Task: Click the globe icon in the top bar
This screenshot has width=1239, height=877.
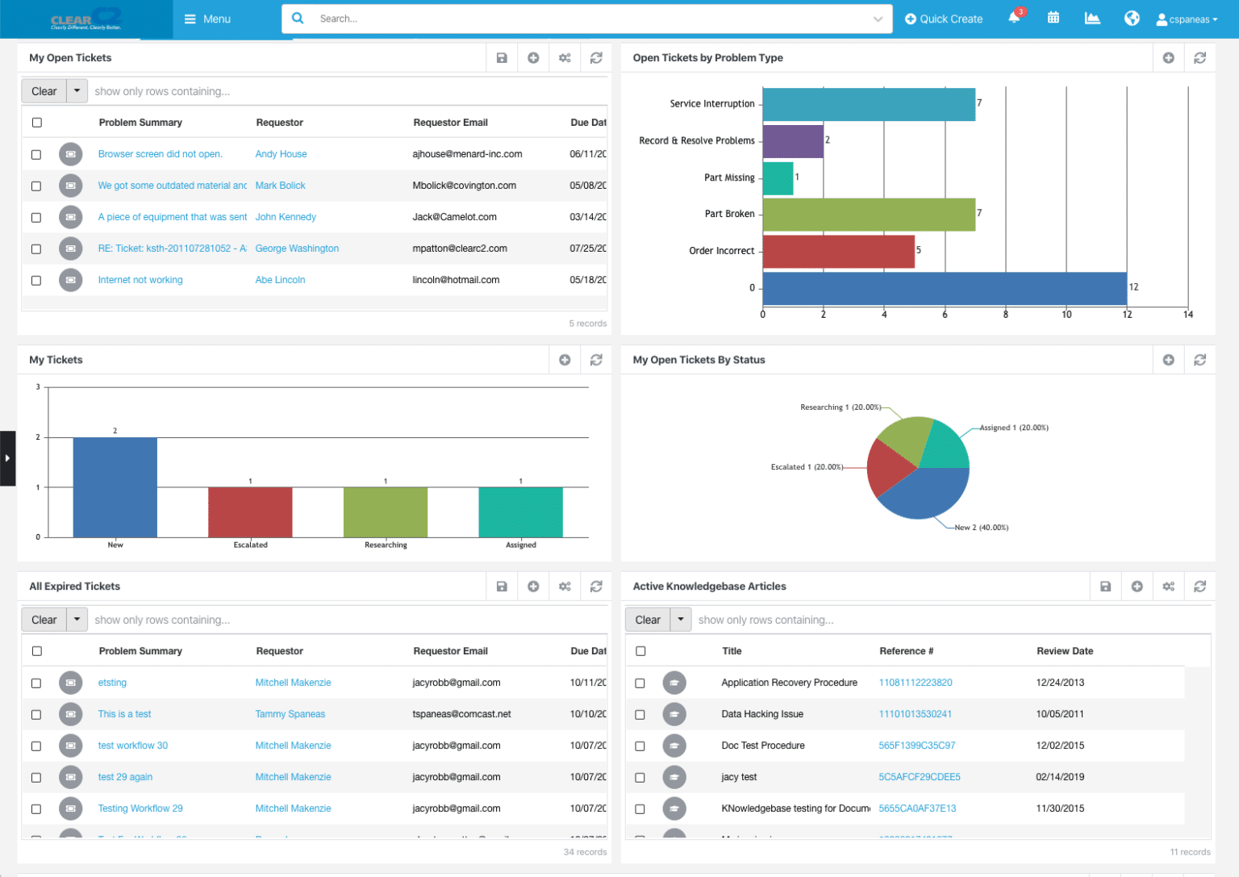Action: 1131,17
